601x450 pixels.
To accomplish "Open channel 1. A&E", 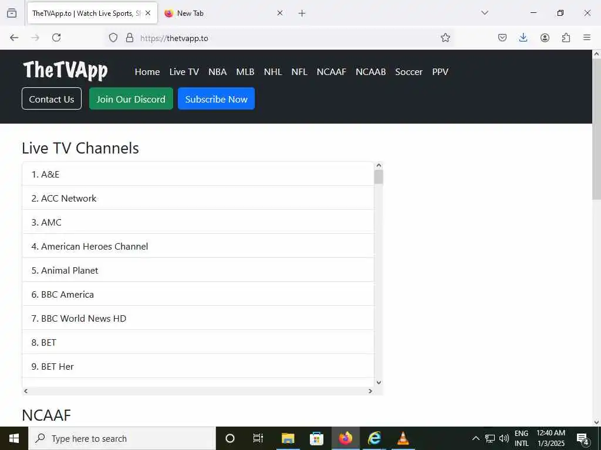I will [x=198, y=174].
